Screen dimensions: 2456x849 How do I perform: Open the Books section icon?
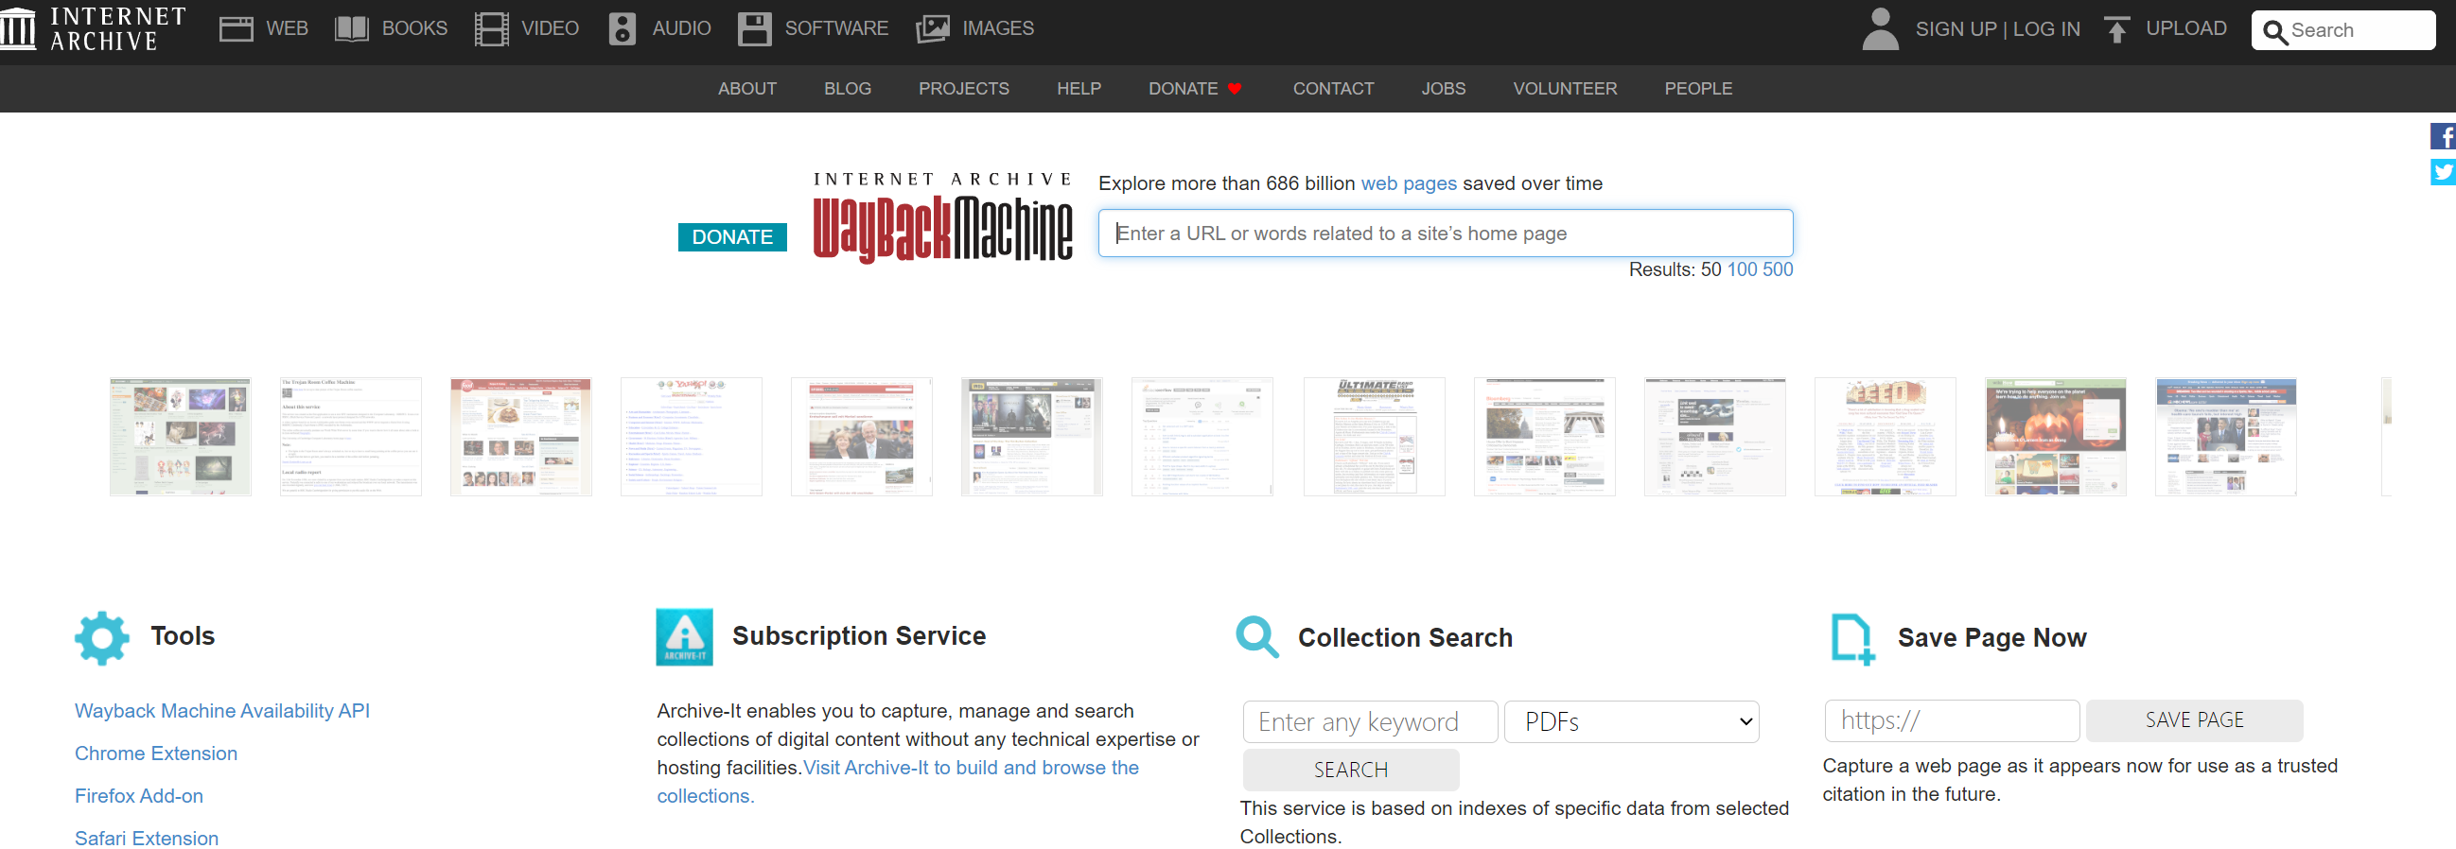click(352, 28)
